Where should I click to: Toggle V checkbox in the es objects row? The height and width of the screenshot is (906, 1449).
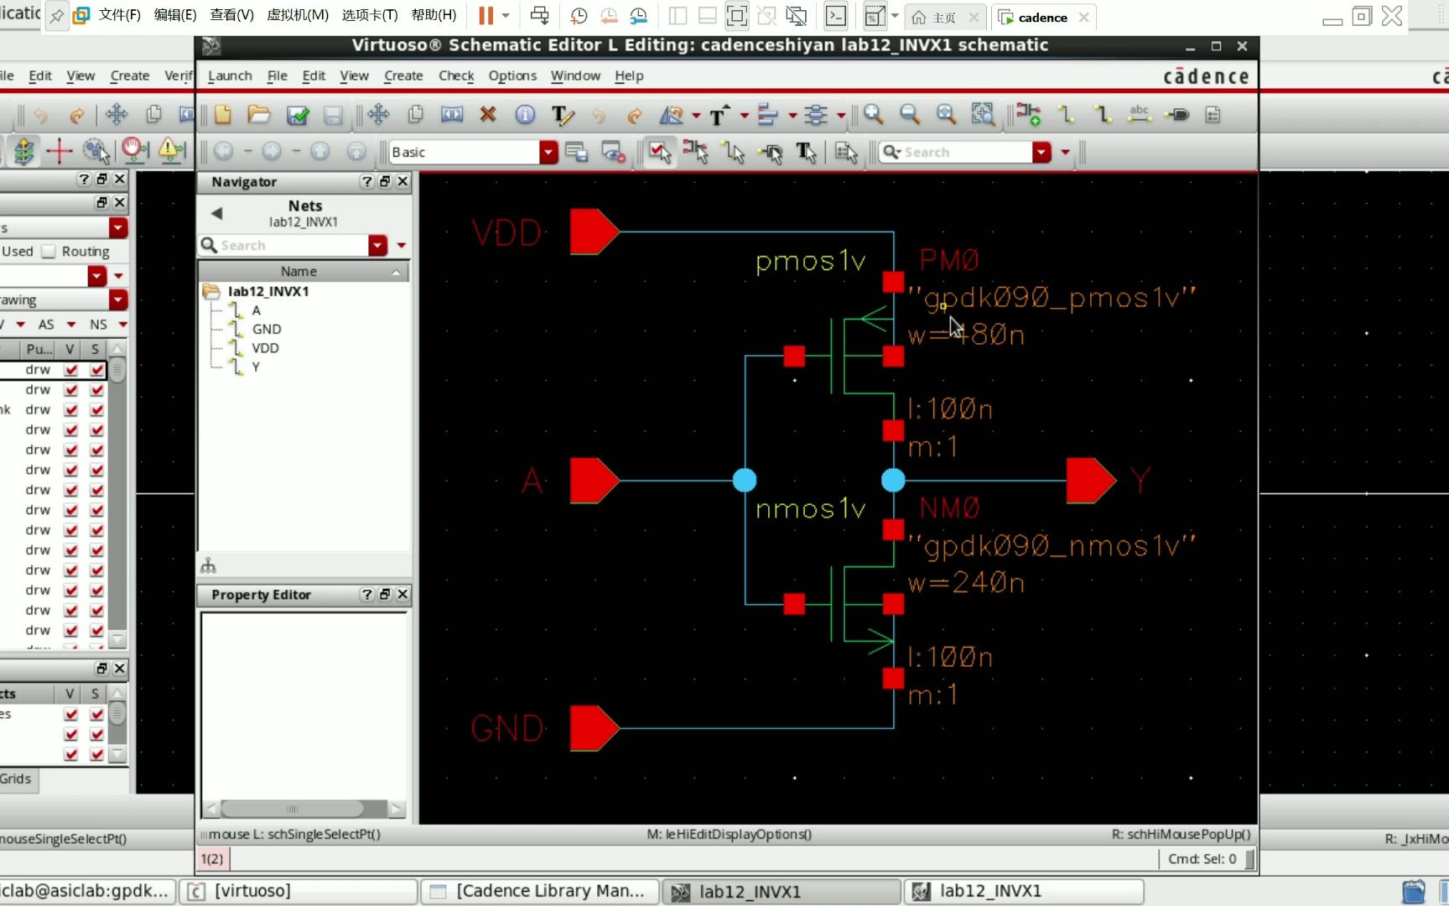(71, 714)
